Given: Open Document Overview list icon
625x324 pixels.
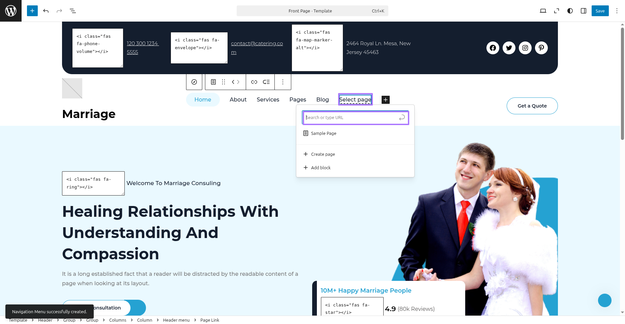Looking at the screenshot, I should pyautogui.click(x=73, y=11).
